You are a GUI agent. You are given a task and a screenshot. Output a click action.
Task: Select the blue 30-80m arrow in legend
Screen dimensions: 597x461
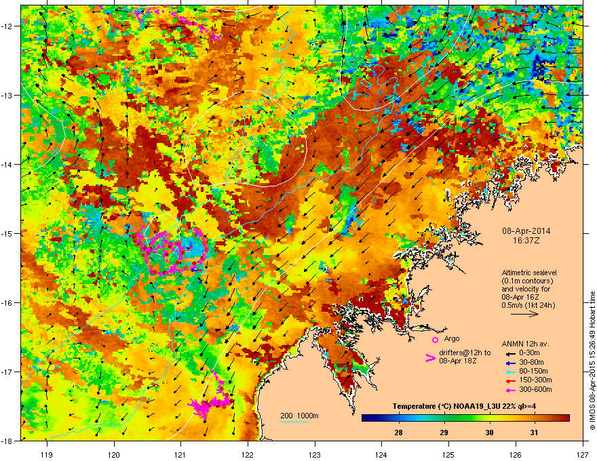[x=511, y=363]
